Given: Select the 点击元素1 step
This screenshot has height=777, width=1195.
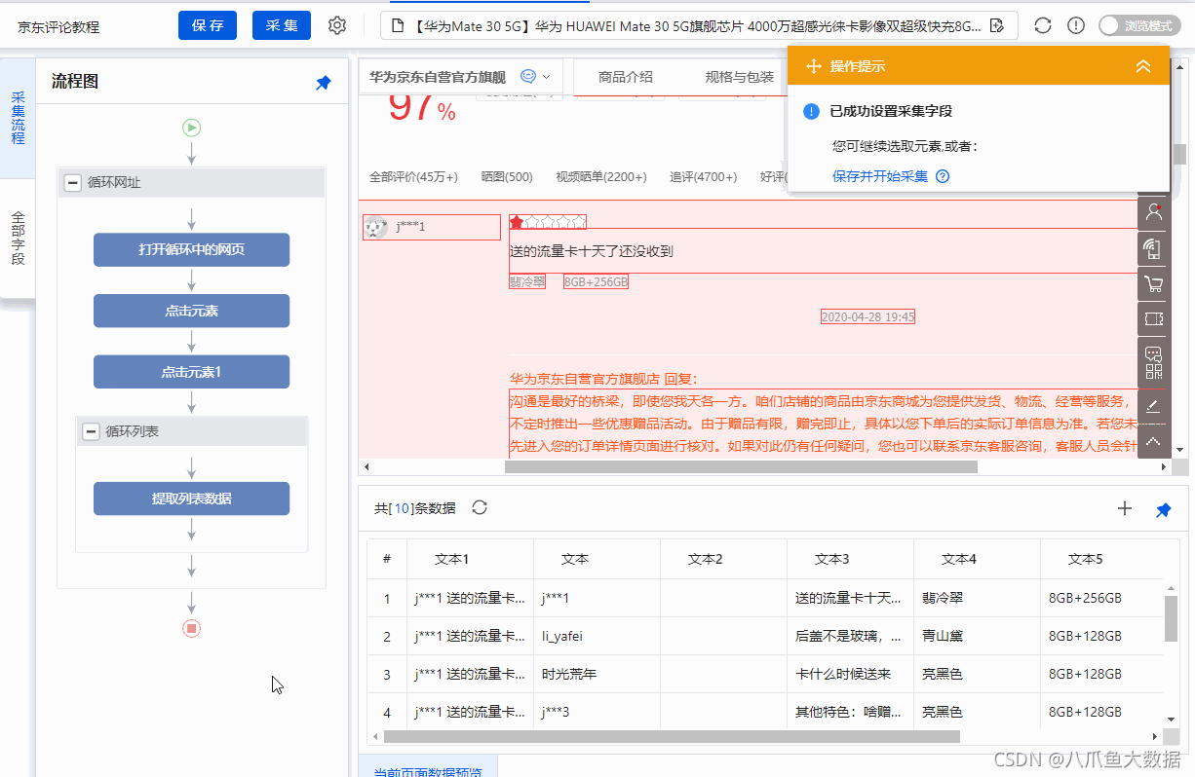Looking at the screenshot, I should coord(191,372).
